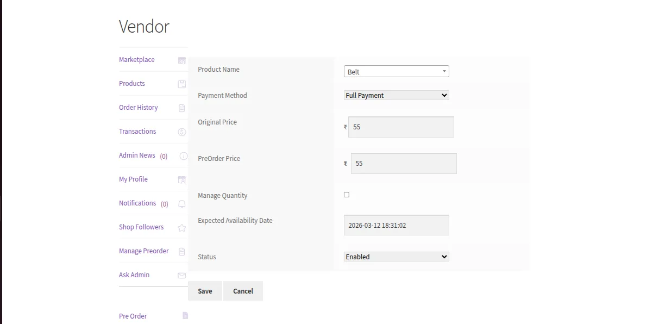Click the My Profile icon

tap(182, 180)
